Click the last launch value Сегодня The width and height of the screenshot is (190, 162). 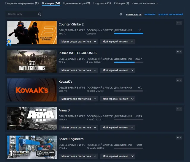(91, 34)
